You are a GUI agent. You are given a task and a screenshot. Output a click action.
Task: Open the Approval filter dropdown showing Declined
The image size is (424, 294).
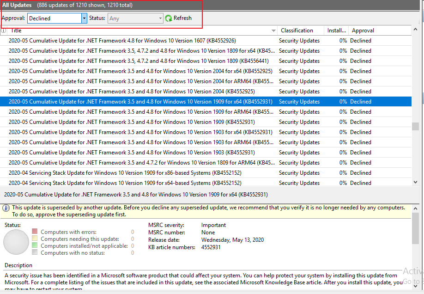84,18
